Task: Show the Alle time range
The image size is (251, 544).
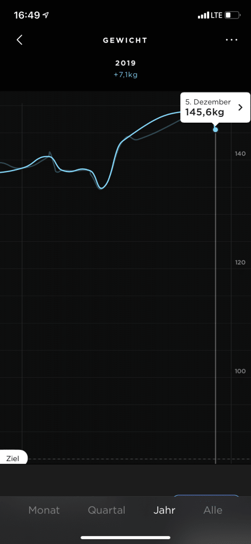Action: [x=213, y=511]
